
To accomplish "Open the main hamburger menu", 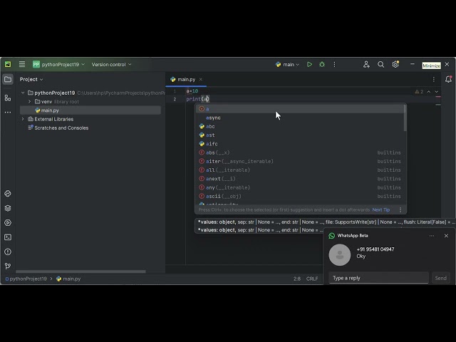I will point(22,64).
